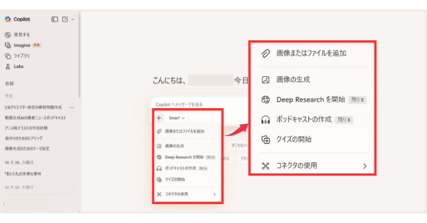Open conversation 「あとらす」の多様な意味
This screenshot has width=427, height=223.
pyautogui.click(x=23, y=174)
